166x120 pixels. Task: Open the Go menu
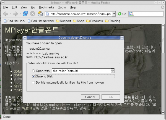(33, 7)
